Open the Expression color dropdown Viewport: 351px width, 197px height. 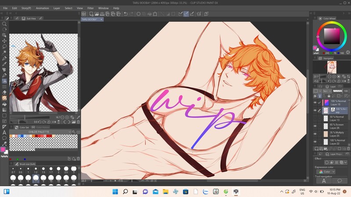pos(326,172)
